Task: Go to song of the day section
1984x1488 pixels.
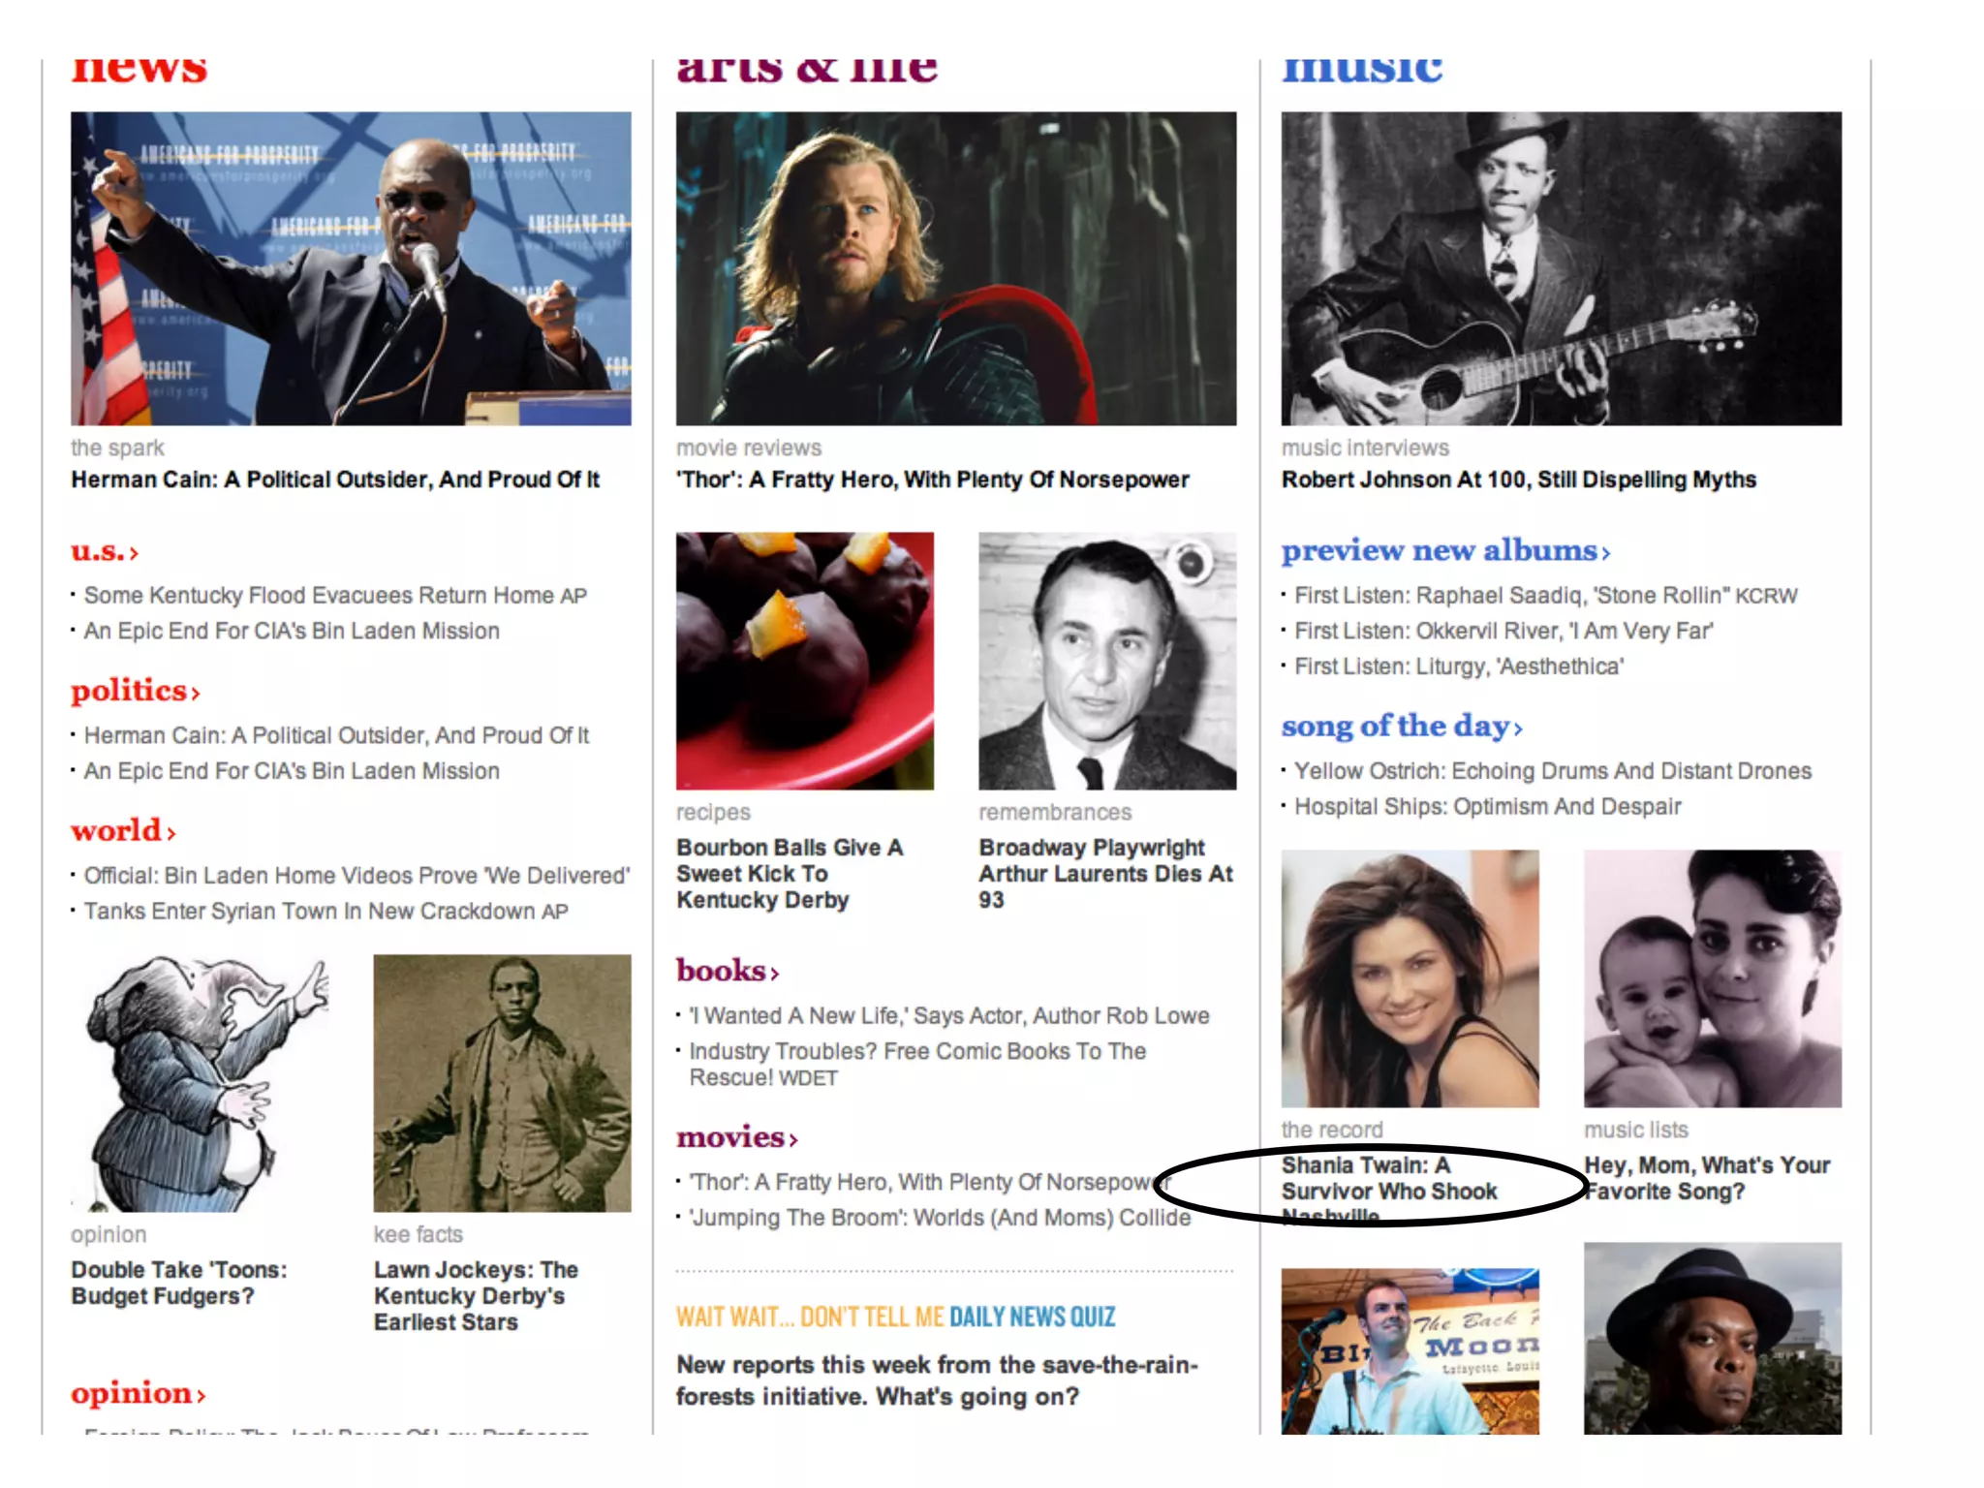Action: [1402, 726]
